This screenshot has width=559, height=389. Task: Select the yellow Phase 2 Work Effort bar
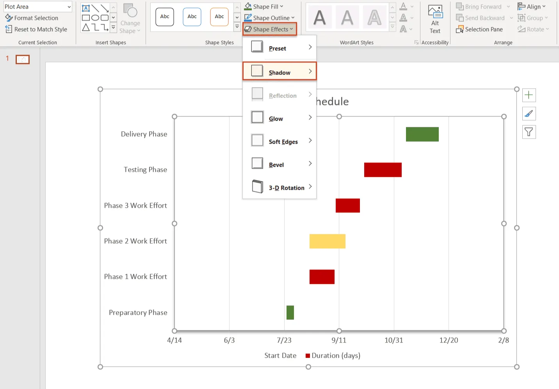click(327, 241)
